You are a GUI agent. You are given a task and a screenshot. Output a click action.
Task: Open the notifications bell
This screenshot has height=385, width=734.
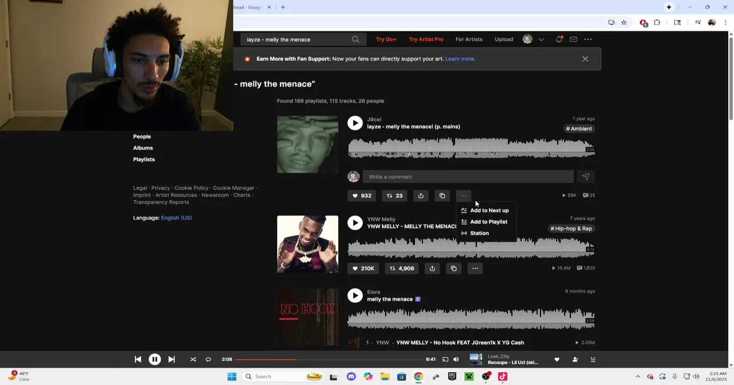coord(559,39)
